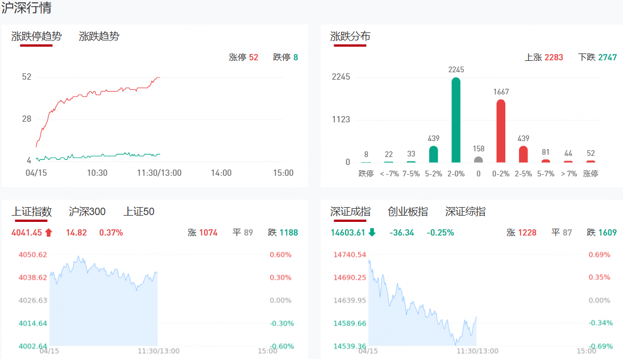Select the 深证综指 tab
This screenshot has width=623, height=359.
465,212
